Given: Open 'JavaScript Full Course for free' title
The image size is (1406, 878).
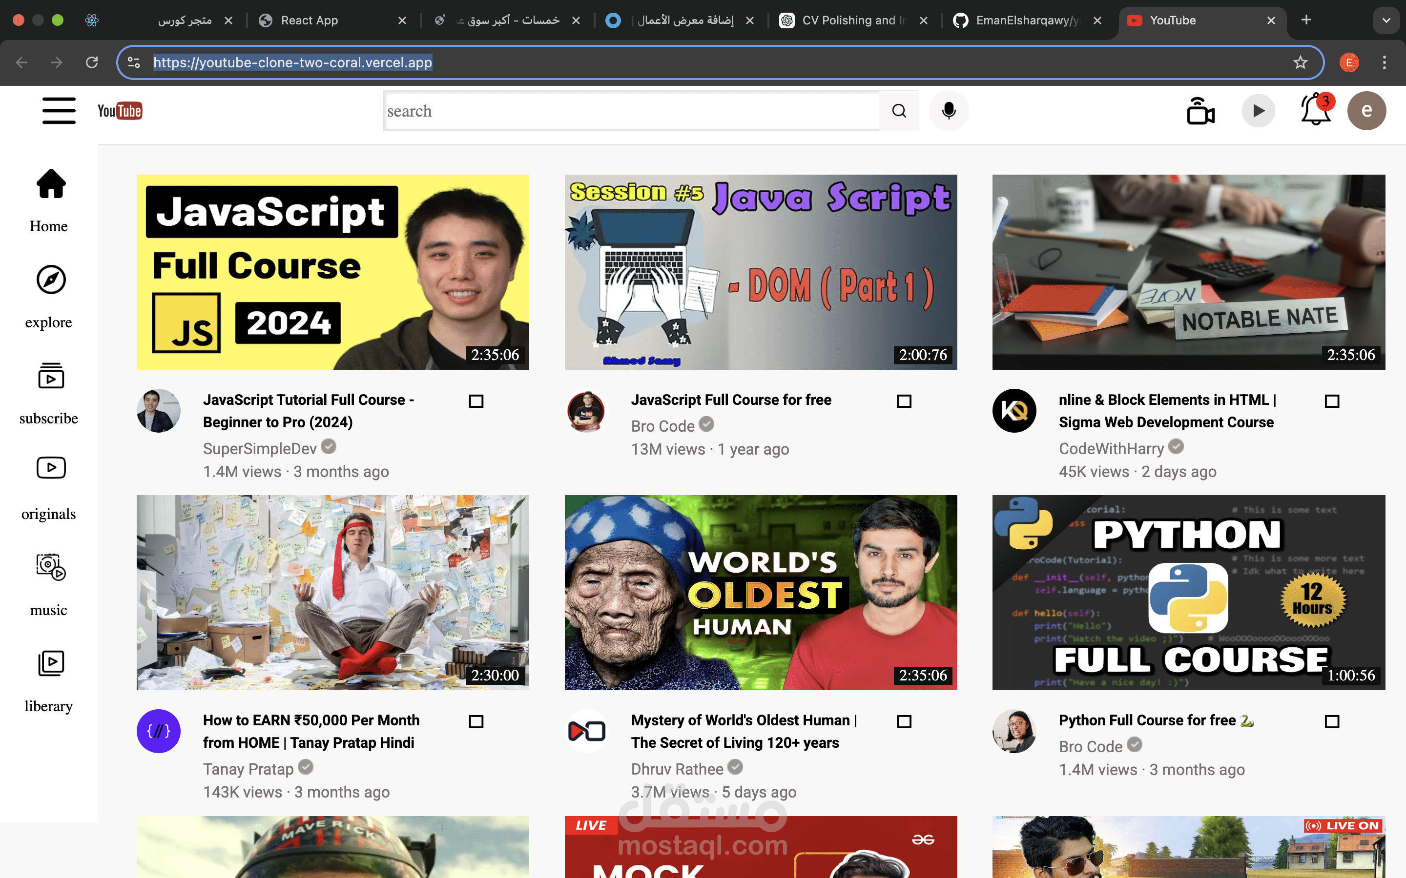Looking at the screenshot, I should 731,400.
